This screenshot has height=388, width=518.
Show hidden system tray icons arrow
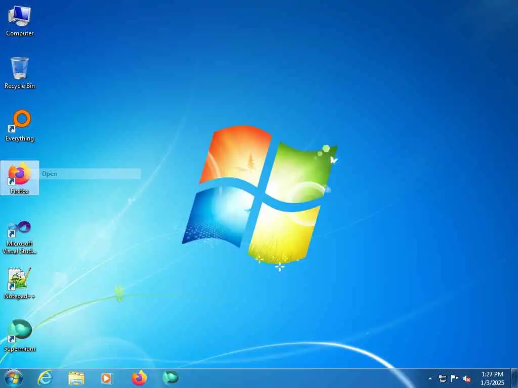430,378
